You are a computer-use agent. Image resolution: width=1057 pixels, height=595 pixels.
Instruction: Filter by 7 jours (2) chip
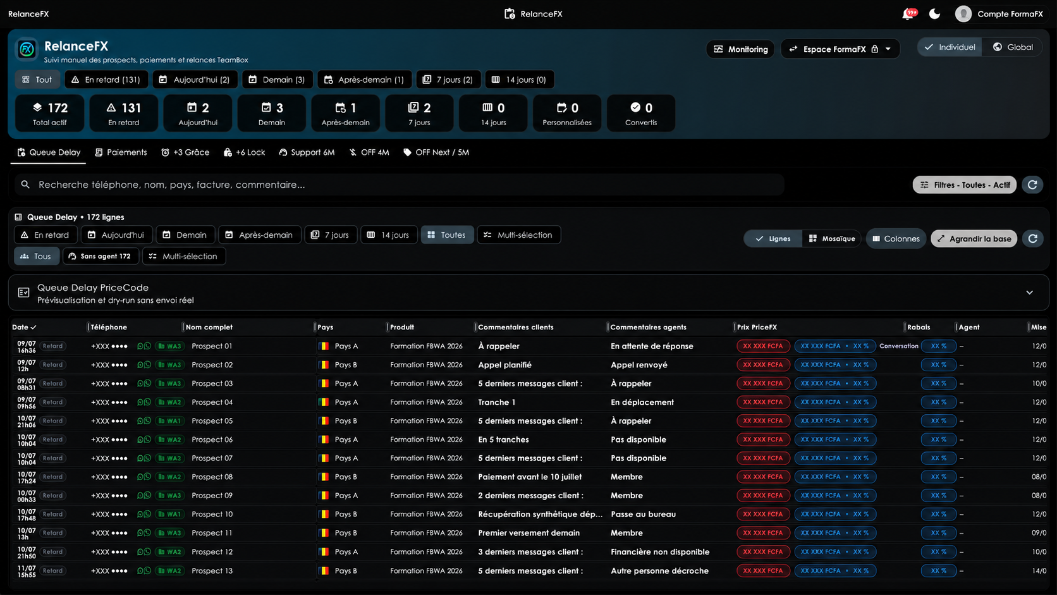click(x=448, y=80)
